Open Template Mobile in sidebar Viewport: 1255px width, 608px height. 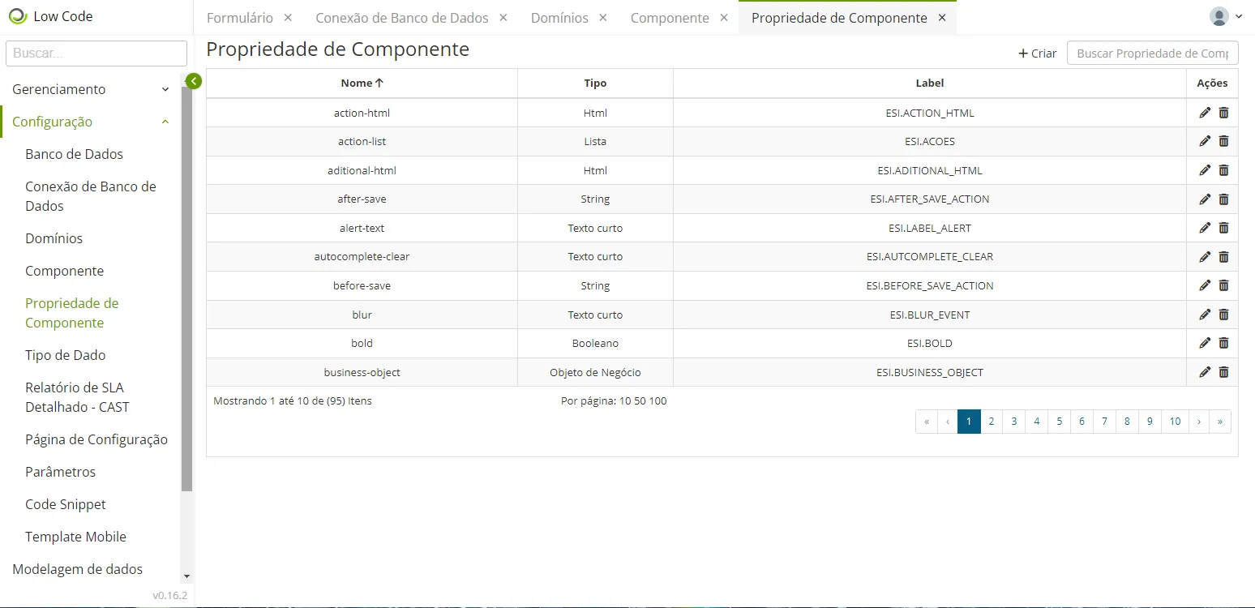coord(75,537)
